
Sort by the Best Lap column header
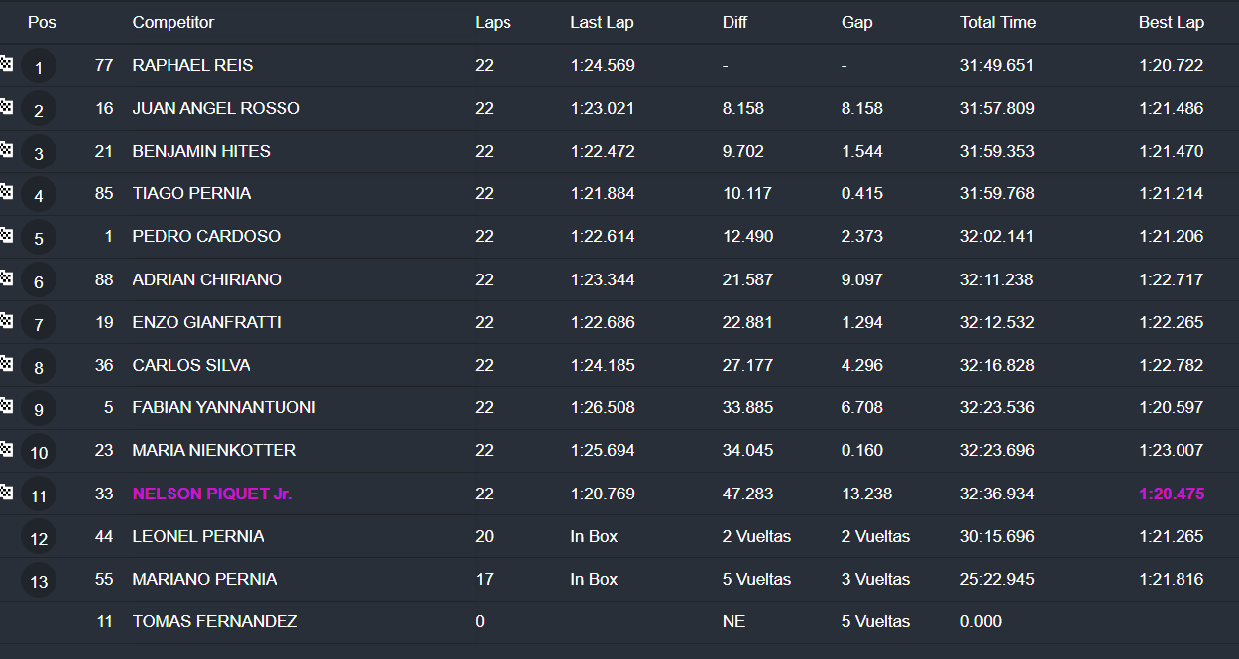pyautogui.click(x=1172, y=22)
